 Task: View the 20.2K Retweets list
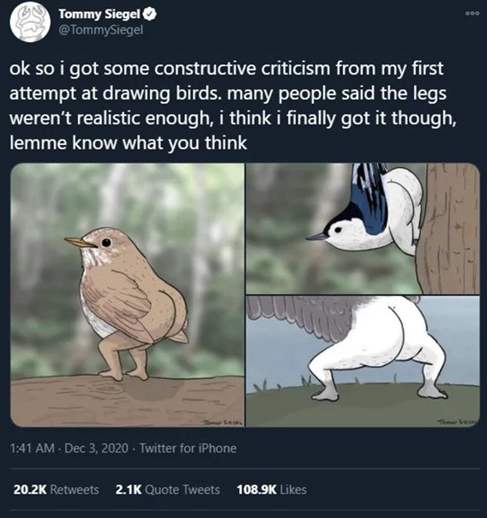coord(56,490)
